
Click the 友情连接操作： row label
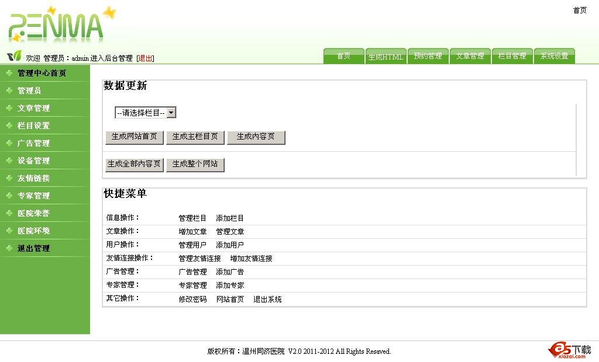[130, 258]
